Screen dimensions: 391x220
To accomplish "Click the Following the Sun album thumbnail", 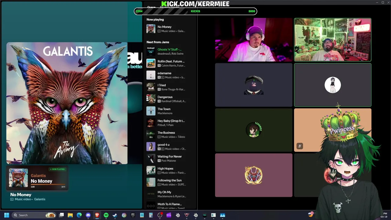I will point(151,182).
